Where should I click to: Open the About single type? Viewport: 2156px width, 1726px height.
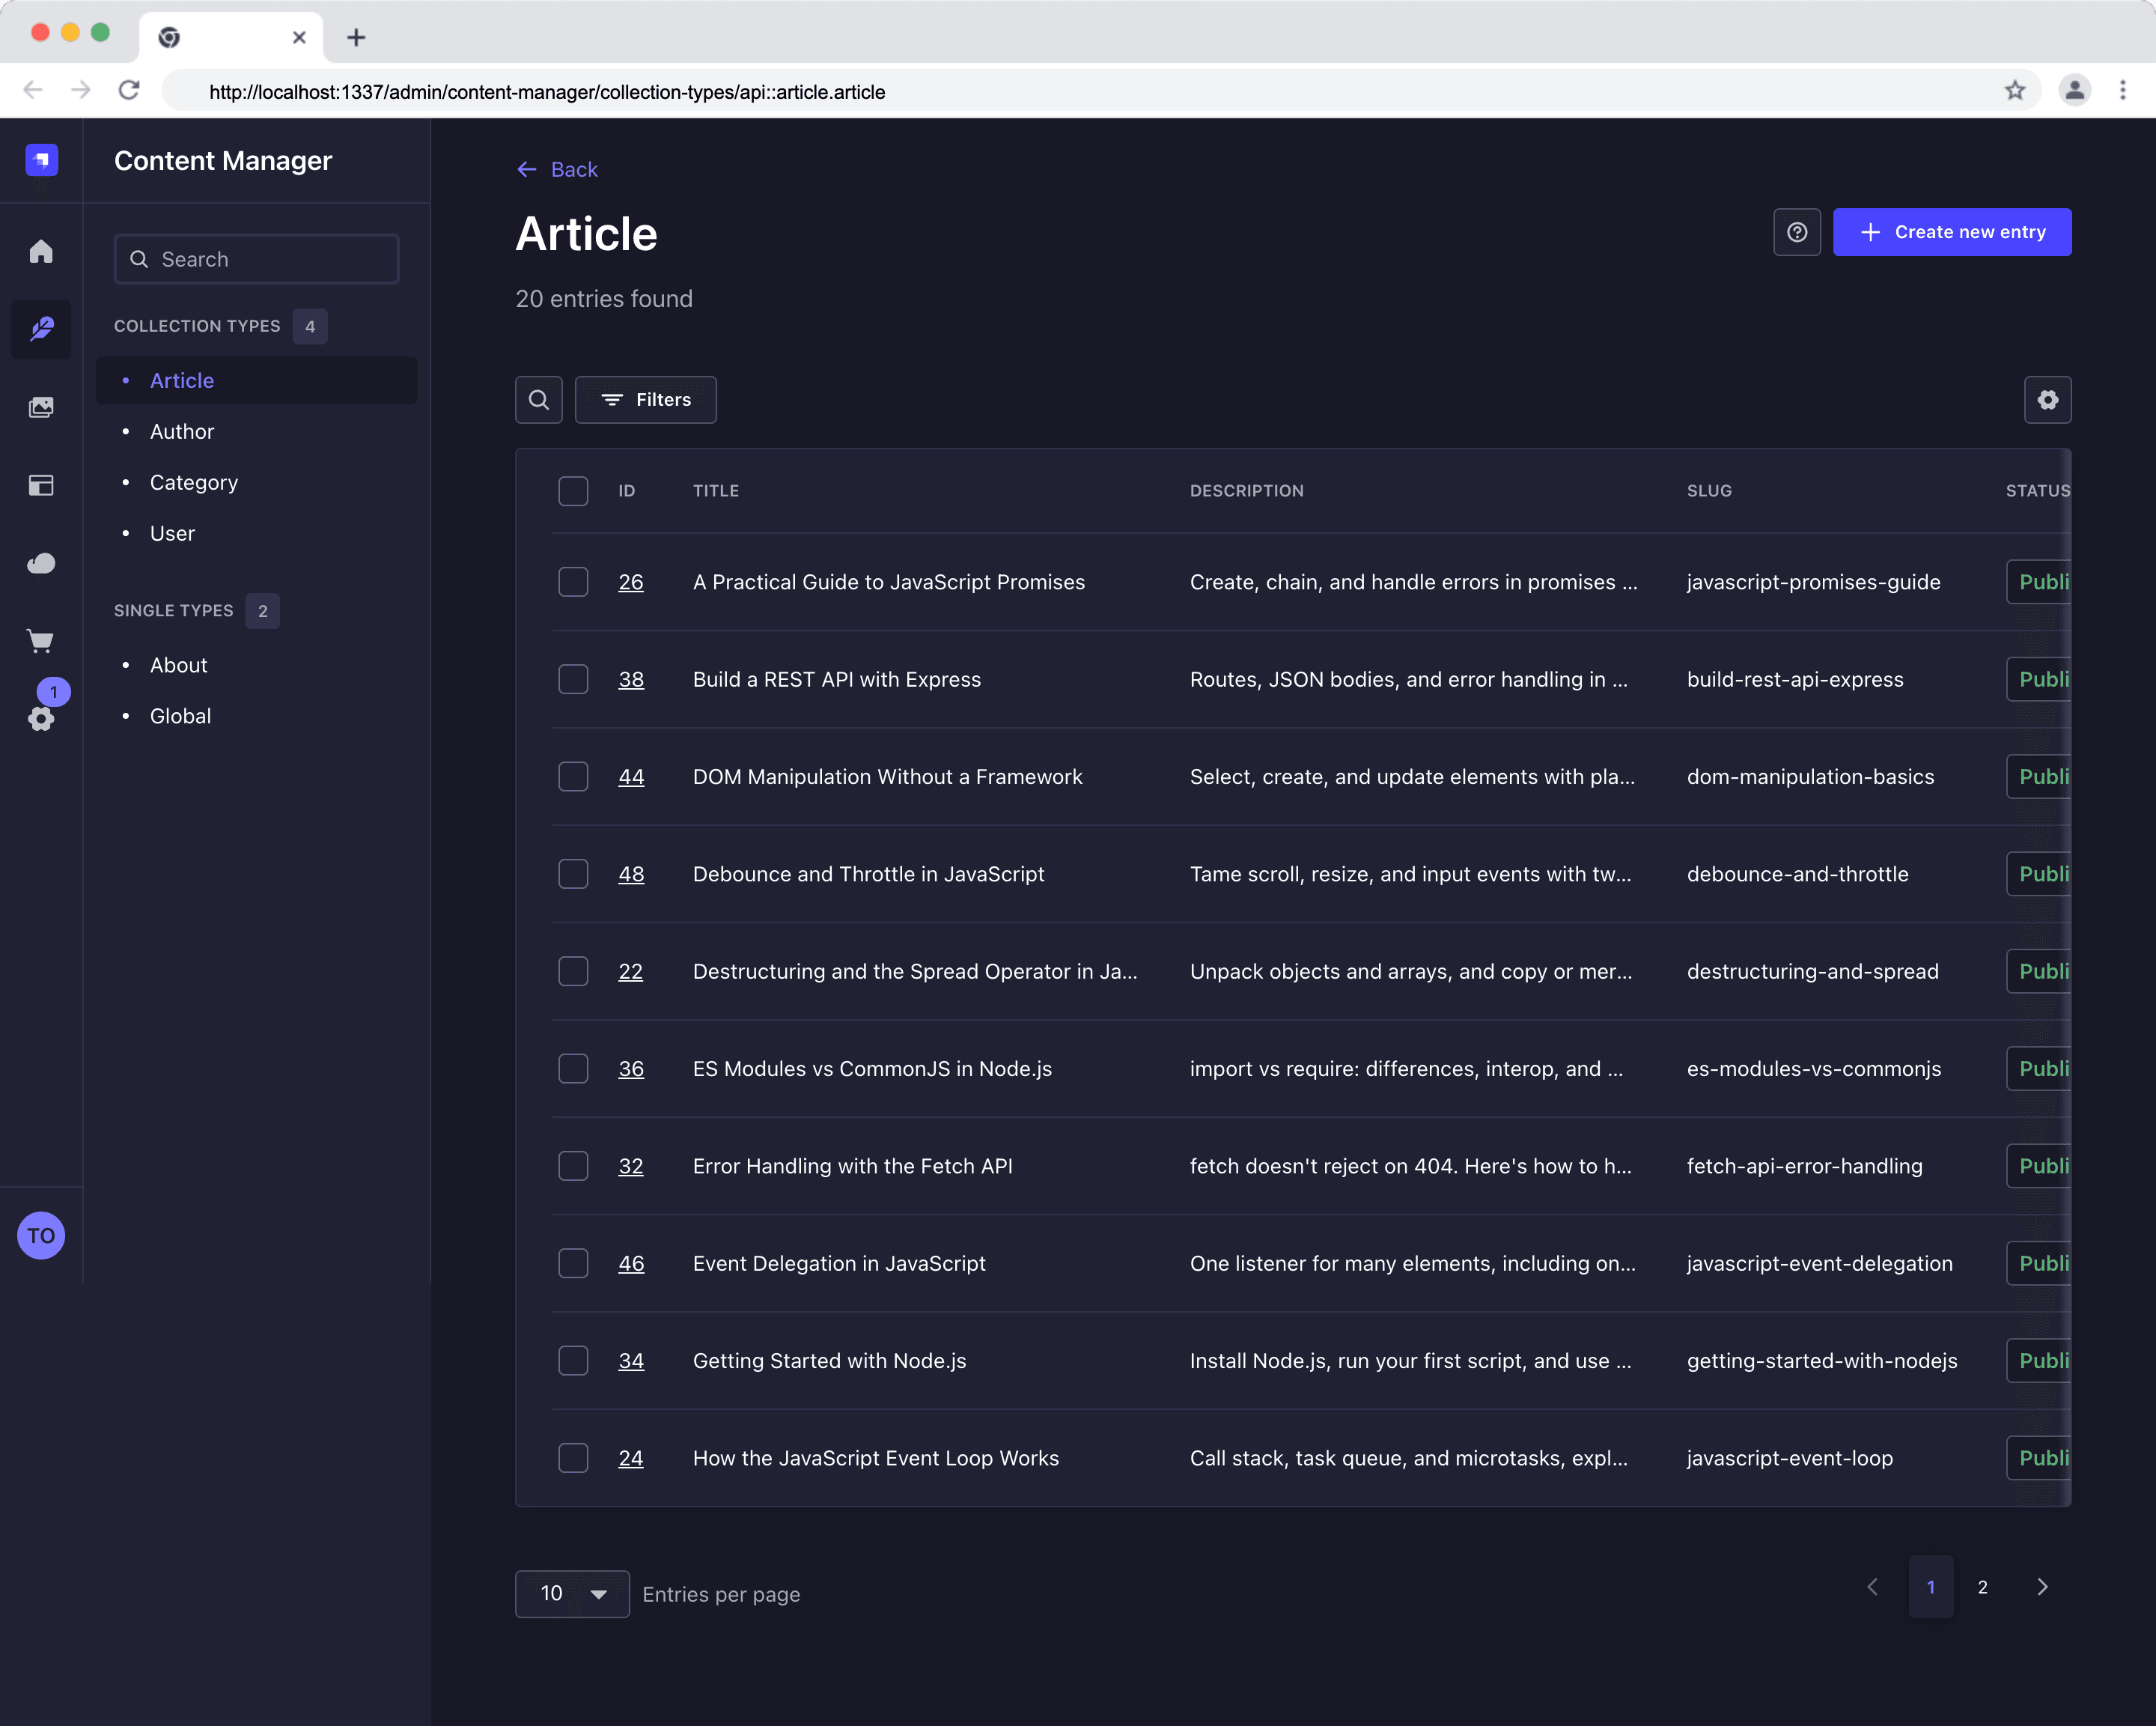pyautogui.click(x=179, y=666)
